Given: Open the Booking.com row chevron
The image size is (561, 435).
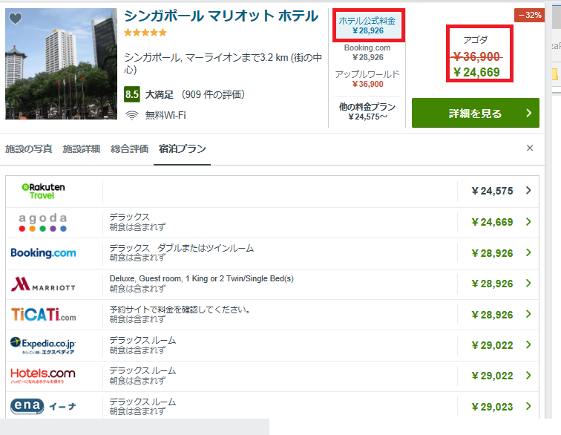Looking at the screenshot, I should (528, 252).
